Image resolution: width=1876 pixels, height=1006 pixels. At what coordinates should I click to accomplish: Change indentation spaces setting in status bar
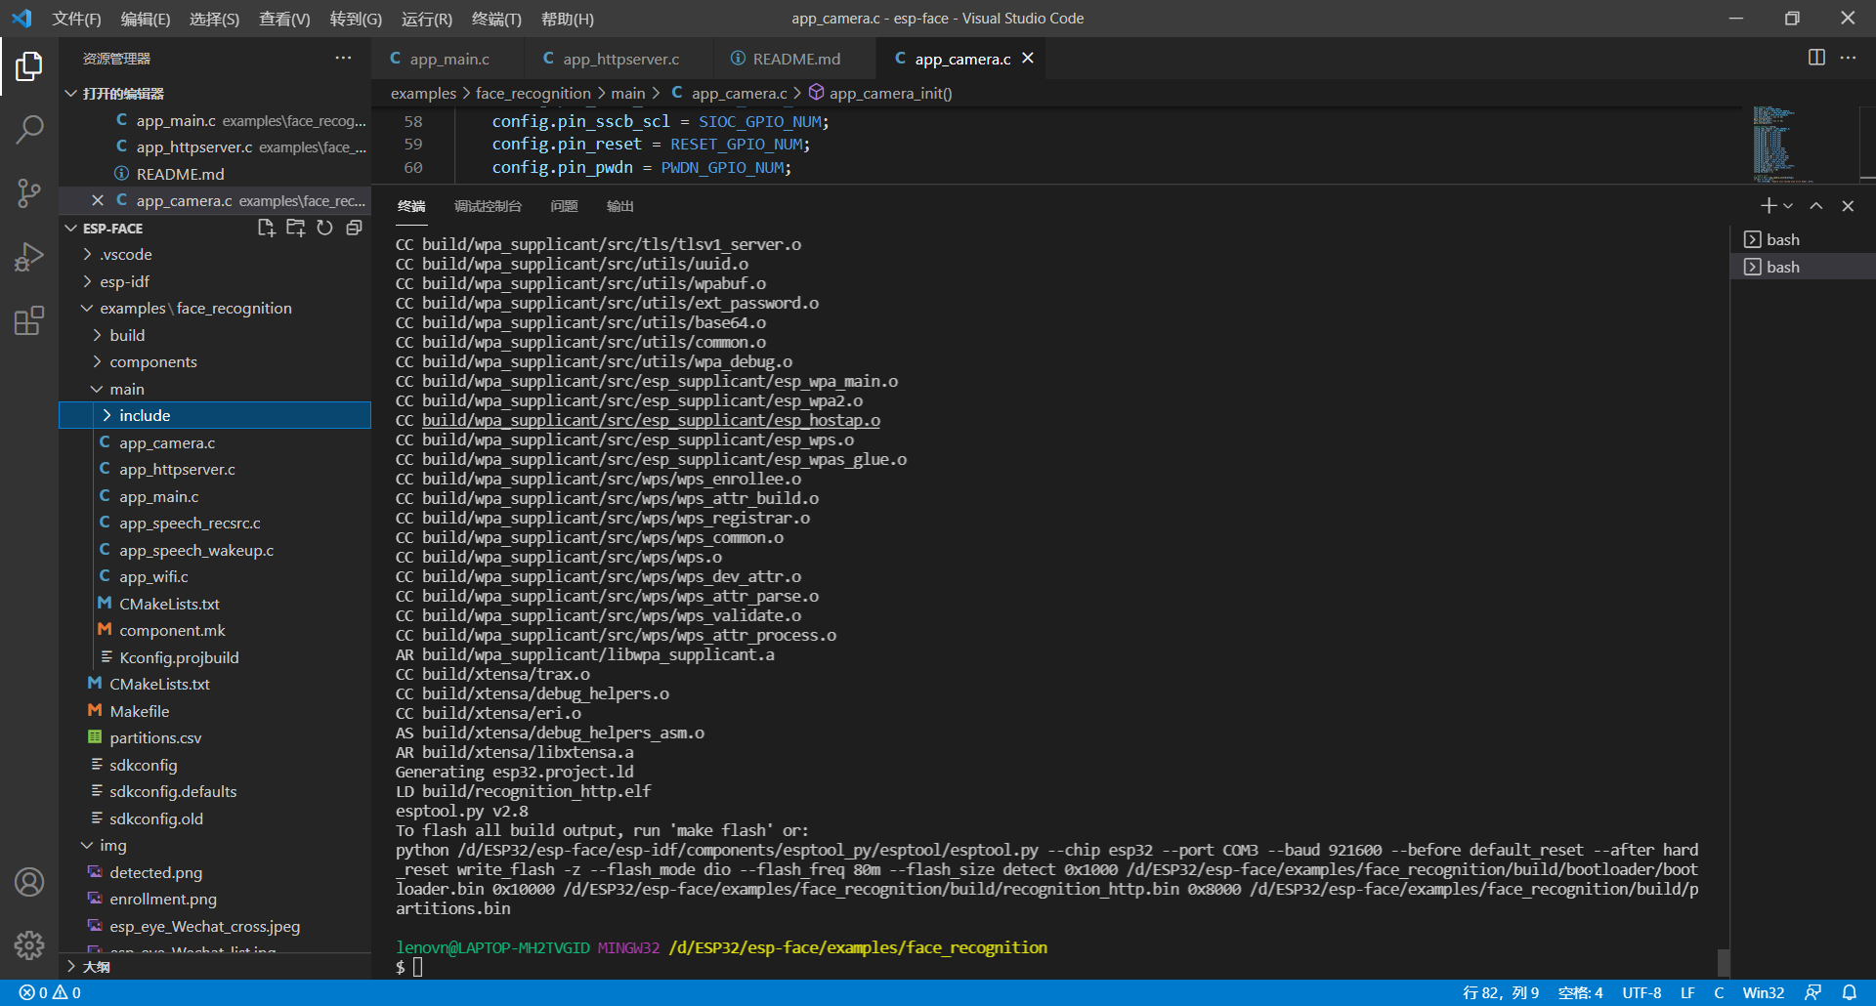[x=1580, y=992]
